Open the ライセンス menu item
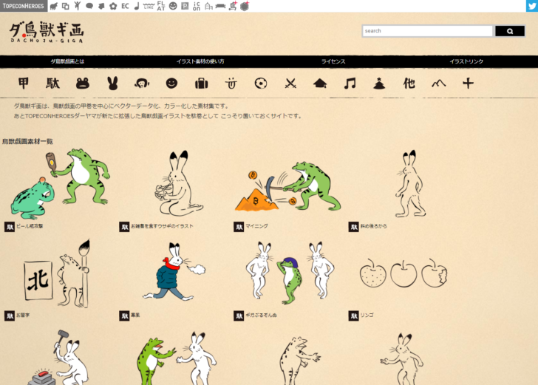This screenshot has height=385, width=538. (333, 61)
